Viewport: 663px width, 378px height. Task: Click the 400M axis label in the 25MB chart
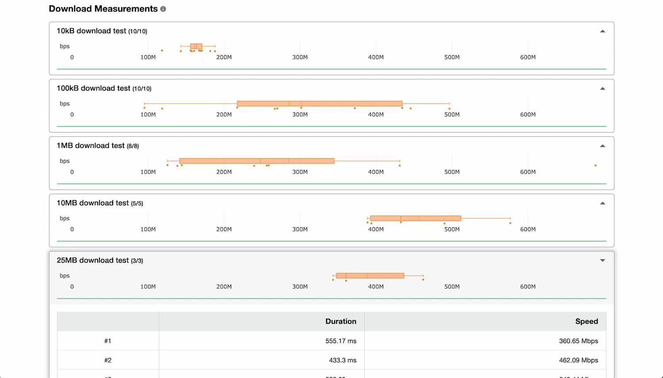(375, 286)
